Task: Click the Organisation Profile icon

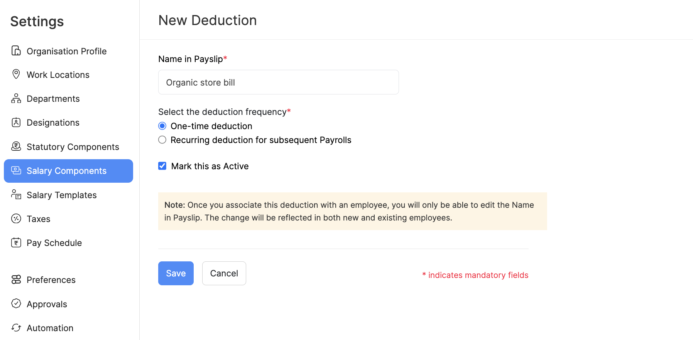Action: point(16,50)
